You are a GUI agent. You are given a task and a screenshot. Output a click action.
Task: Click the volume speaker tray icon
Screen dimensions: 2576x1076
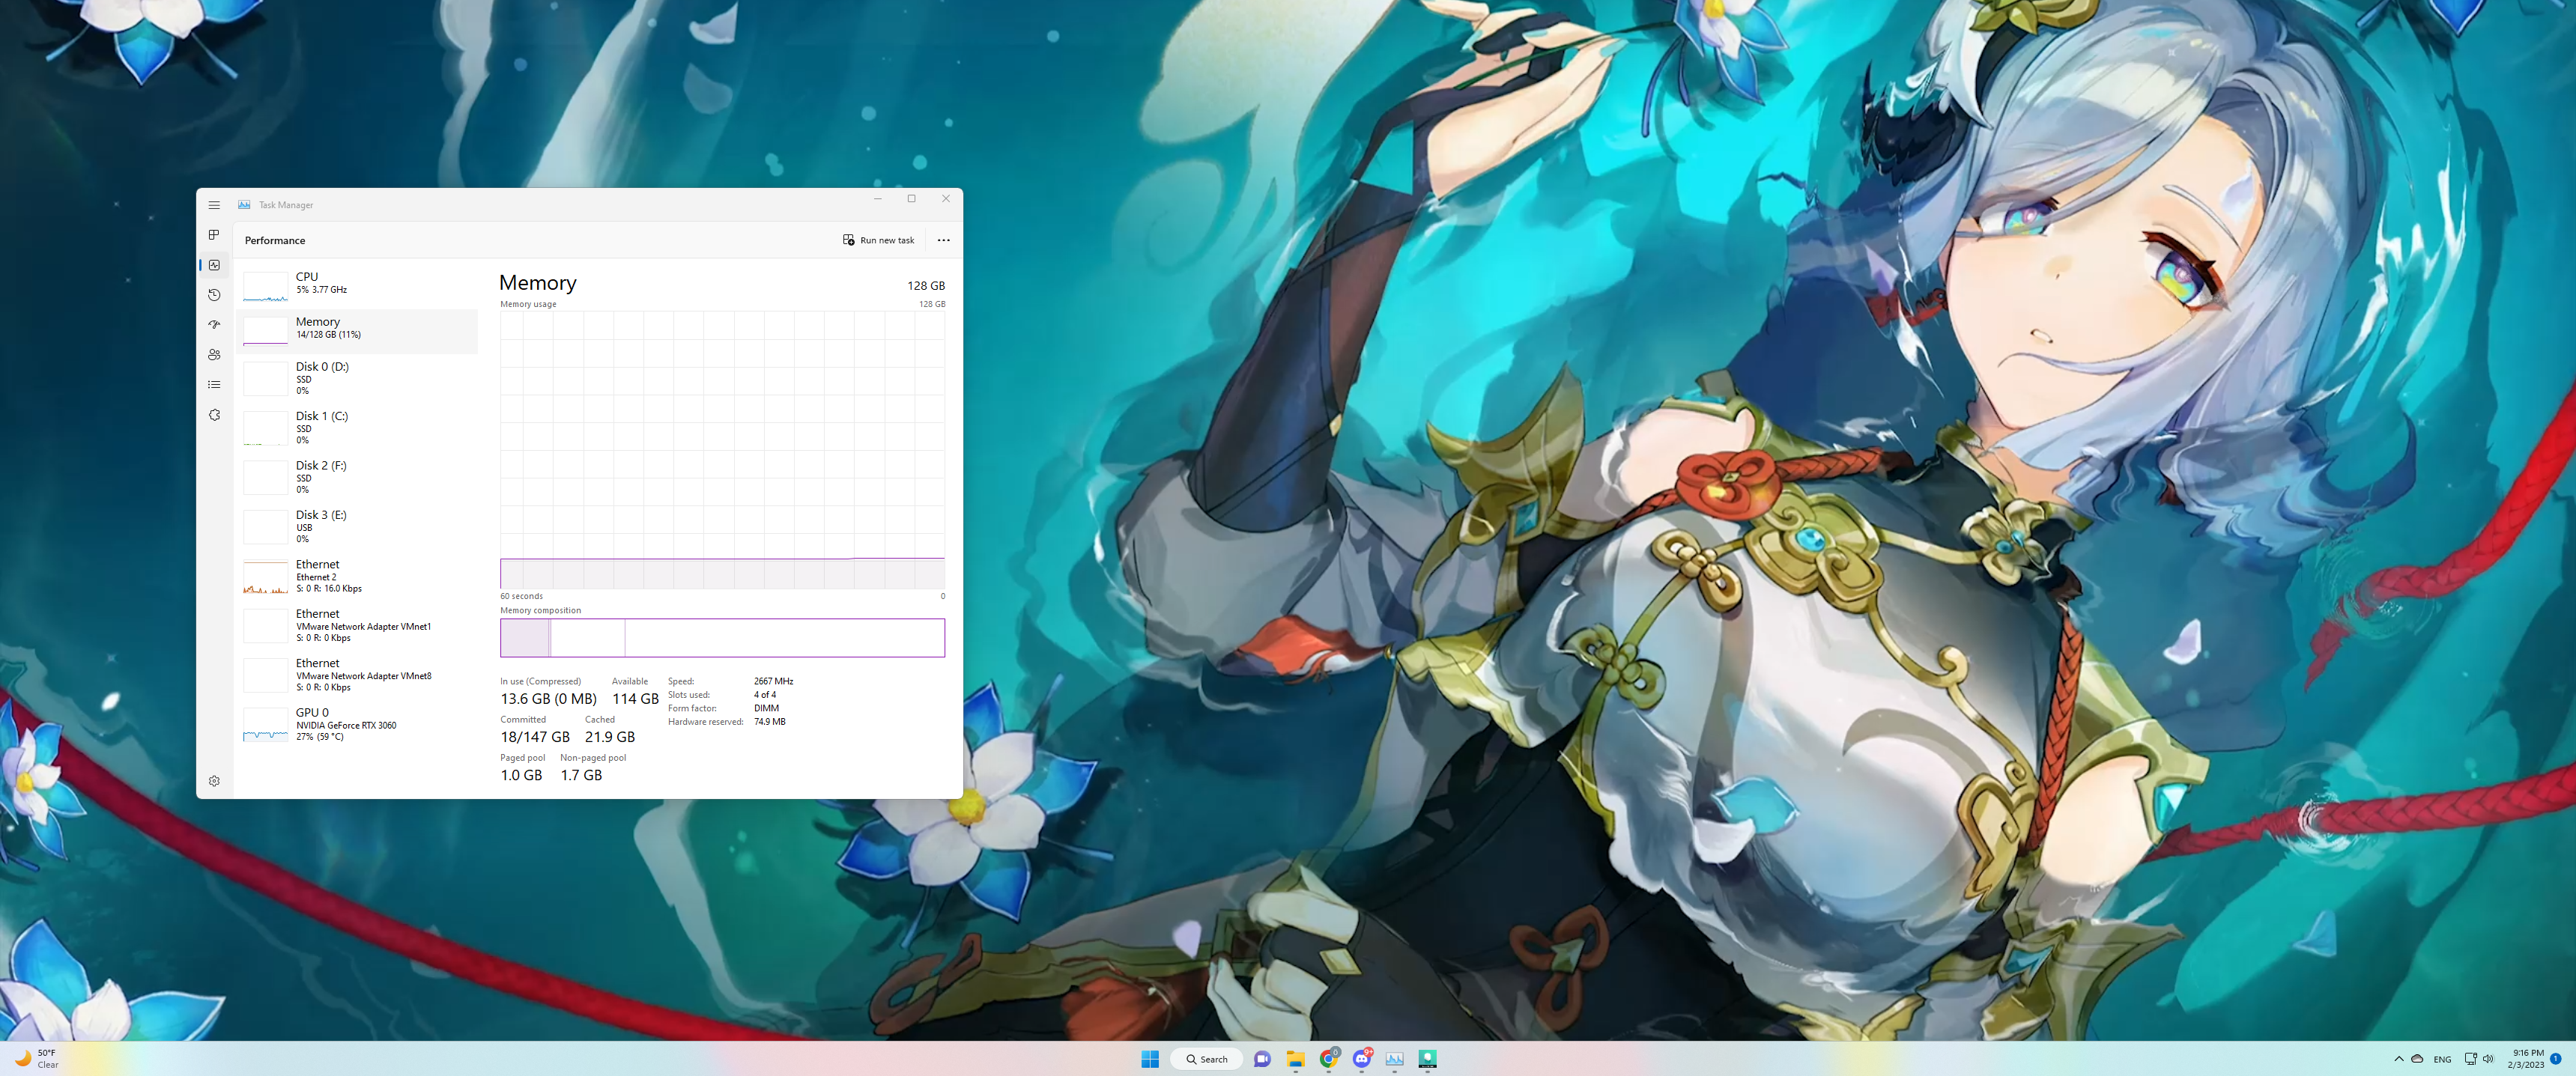2488,1059
